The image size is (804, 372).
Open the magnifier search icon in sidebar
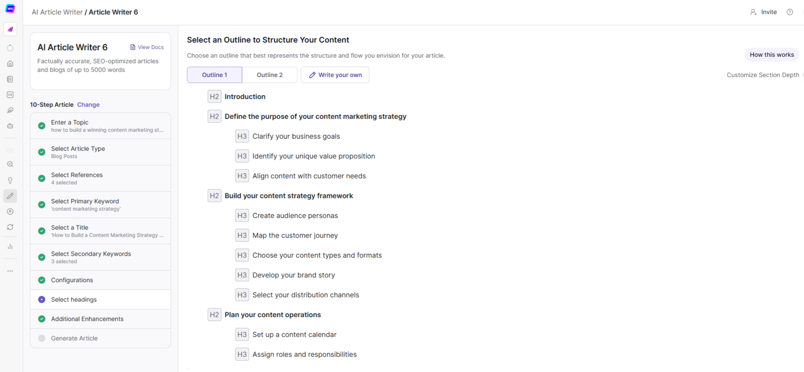coord(10,164)
